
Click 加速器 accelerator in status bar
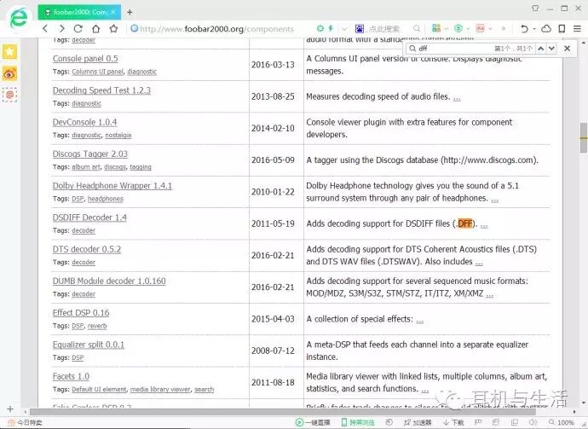tap(418, 423)
